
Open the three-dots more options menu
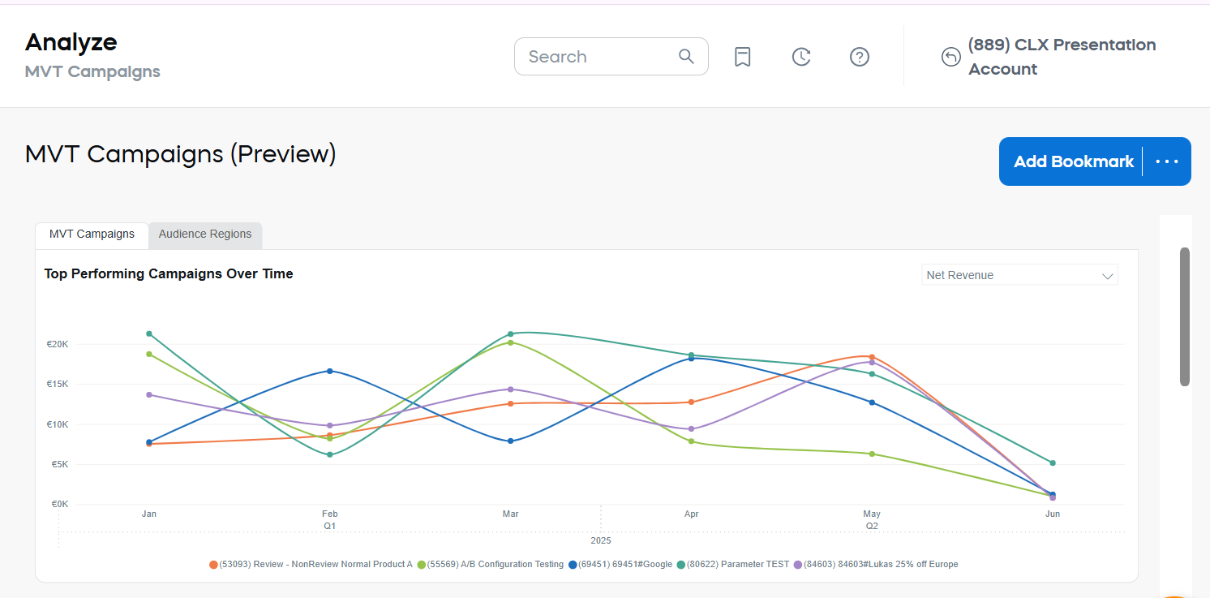pyautogui.click(x=1167, y=161)
